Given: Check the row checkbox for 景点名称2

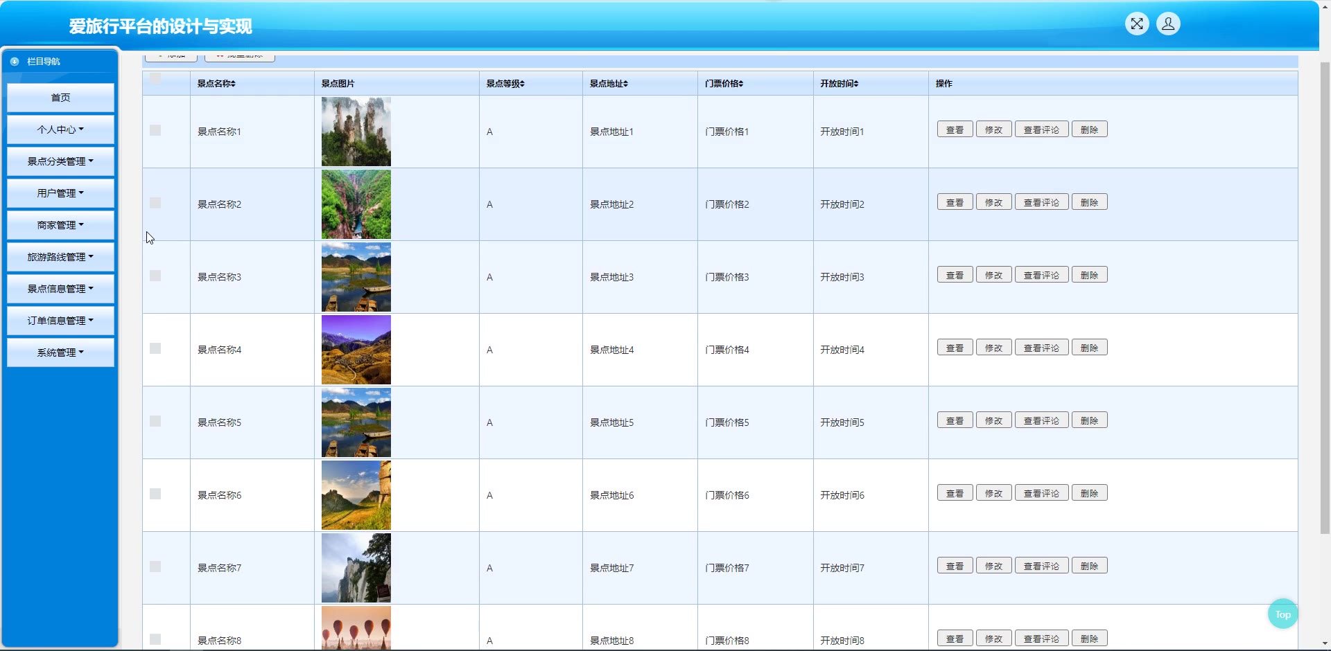Looking at the screenshot, I should click(x=155, y=203).
